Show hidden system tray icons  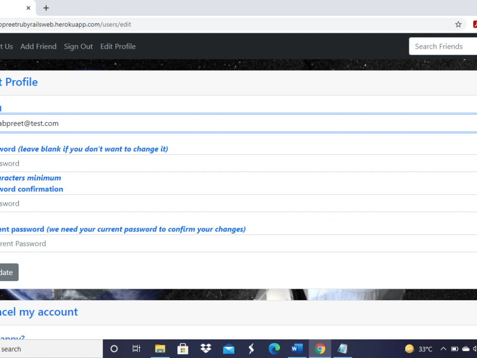(x=443, y=349)
